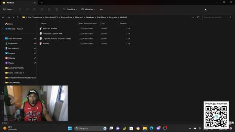235x132 pixels.
Task: Click Microsoft breadcrumb segment
Action: click(79, 17)
